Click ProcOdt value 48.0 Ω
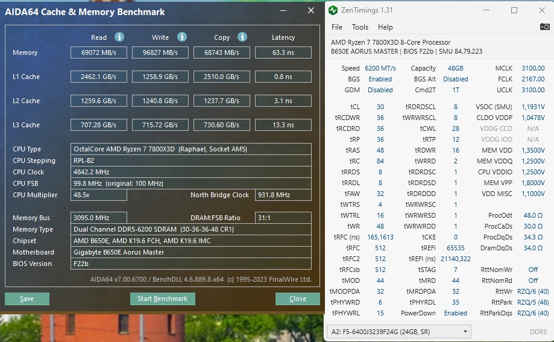Viewport: 554px width, 342px height. pos(533,215)
